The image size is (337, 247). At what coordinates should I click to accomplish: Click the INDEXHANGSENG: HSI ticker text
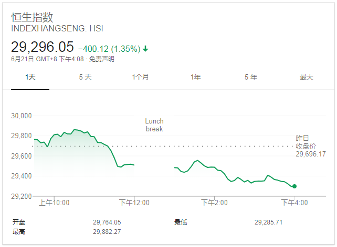(57, 28)
